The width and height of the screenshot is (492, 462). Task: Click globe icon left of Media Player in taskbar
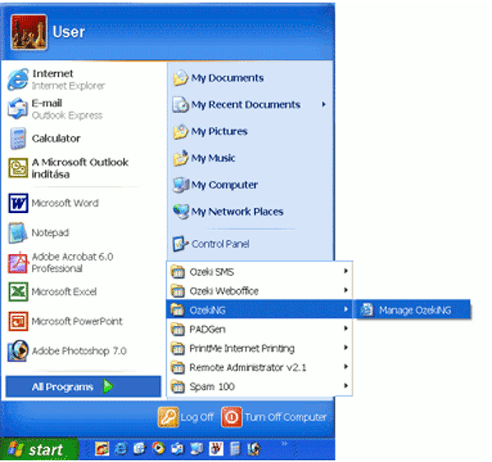point(139,449)
